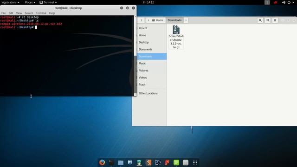Image resolution: width=297 pixels, height=167 pixels.
Task: Minimize the terminal window
Action: 122,8
